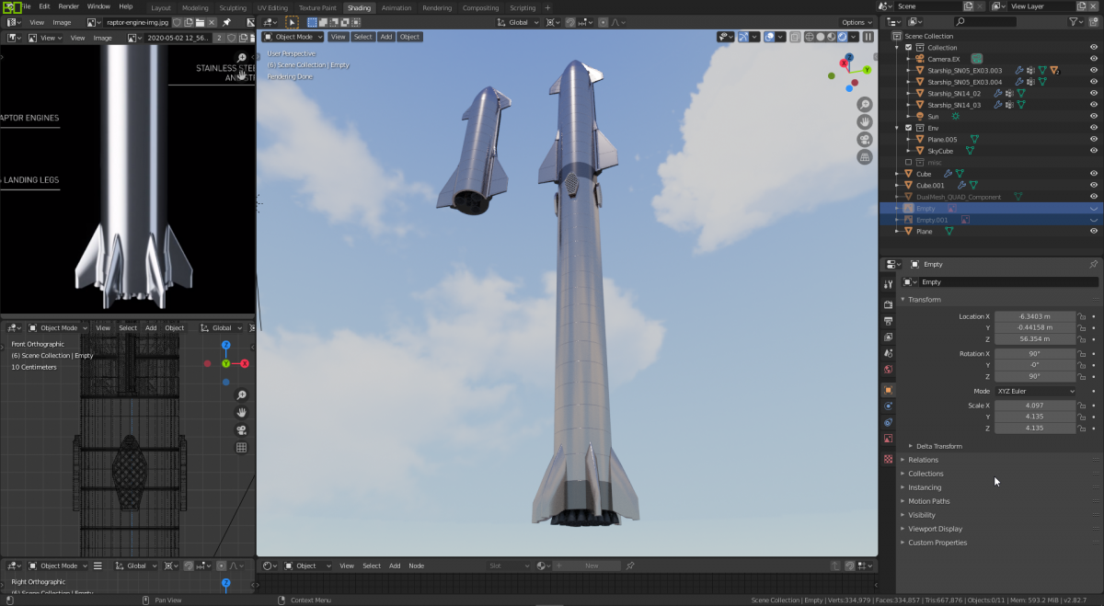The width and height of the screenshot is (1104, 606).
Task: Click the Add menu button in the main viewport header
Action: click(386, 37)
